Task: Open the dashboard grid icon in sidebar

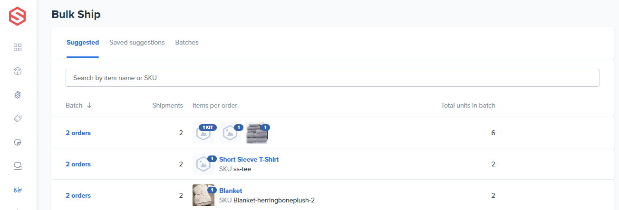Action: [18, 47]
